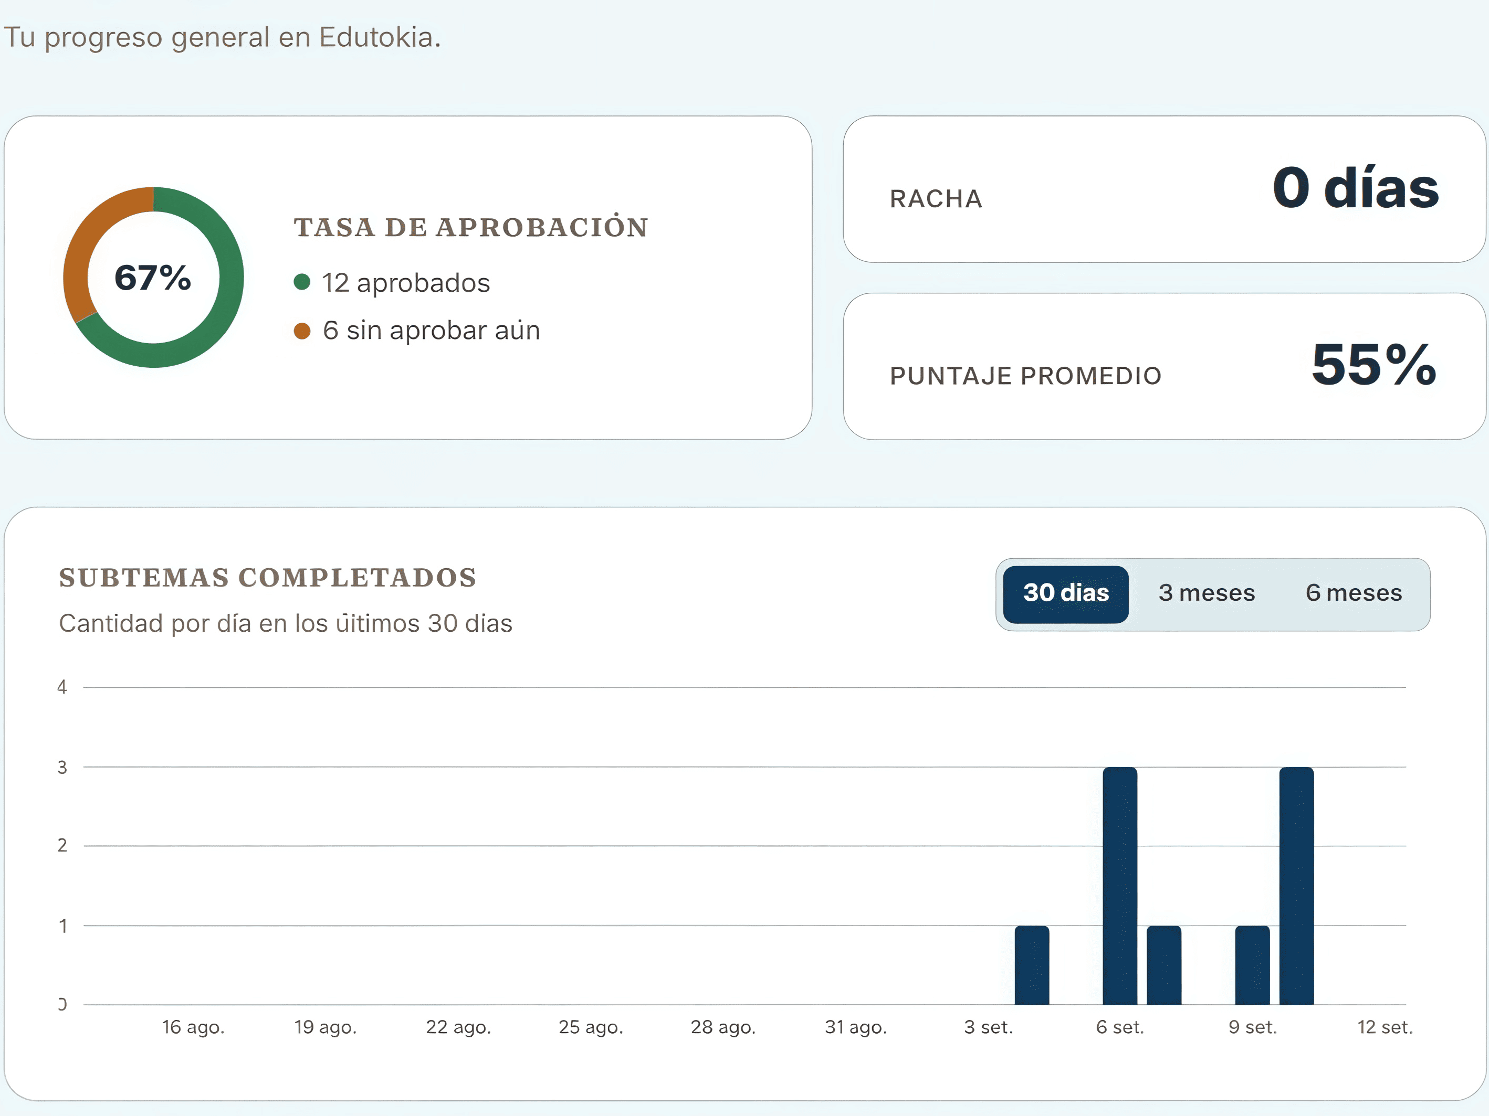
Task: Click the green dot beside 12 aprobados
Action: (x=302, y=282)
